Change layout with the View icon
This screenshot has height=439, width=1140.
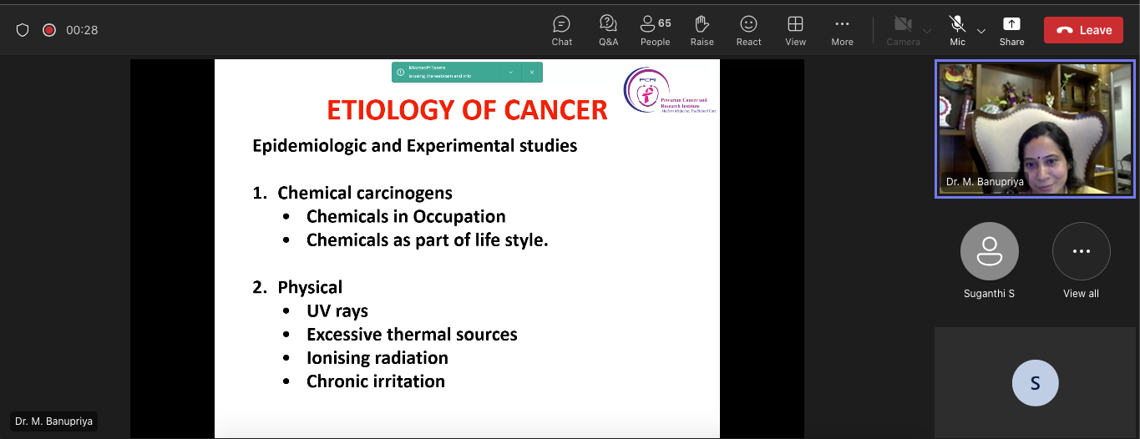pyautogui.click(x=795, y=30)
